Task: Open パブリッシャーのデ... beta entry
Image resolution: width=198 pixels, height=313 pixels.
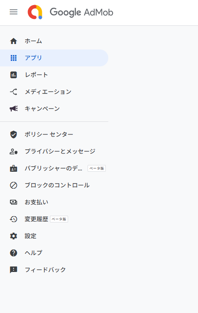Action: (54, 168)
